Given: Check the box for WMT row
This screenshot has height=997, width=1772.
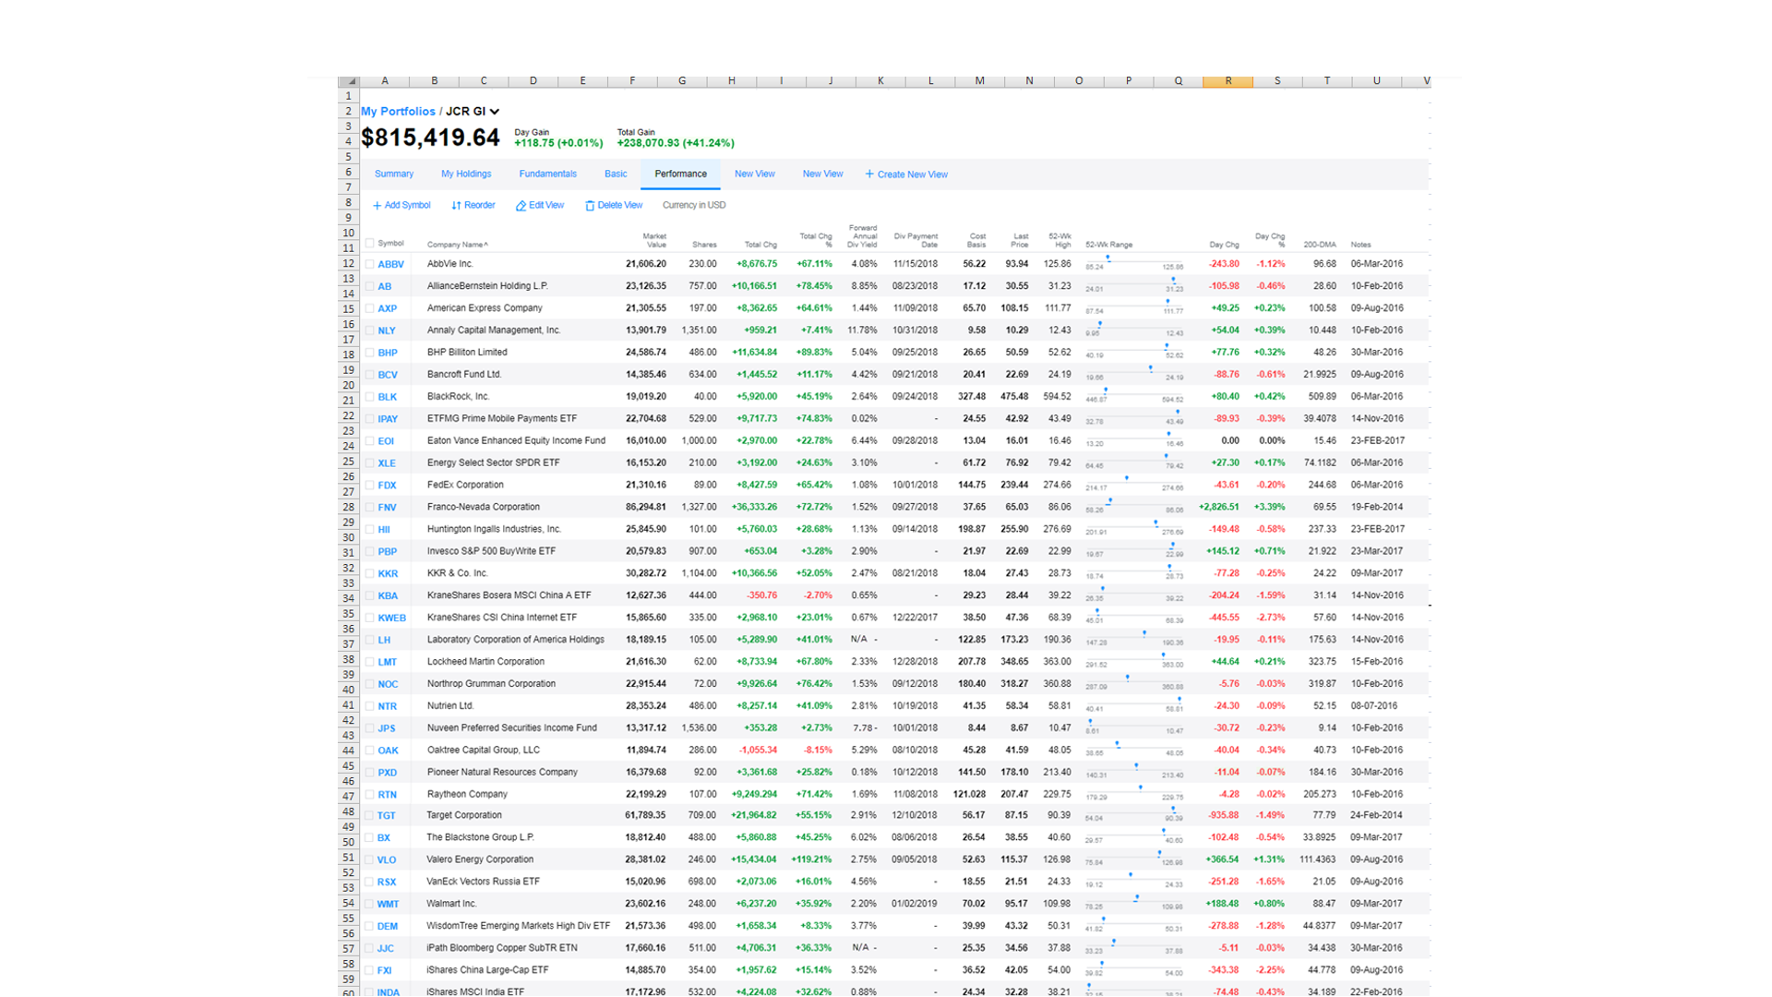Looking at the screenshot, I should [370, 904].
